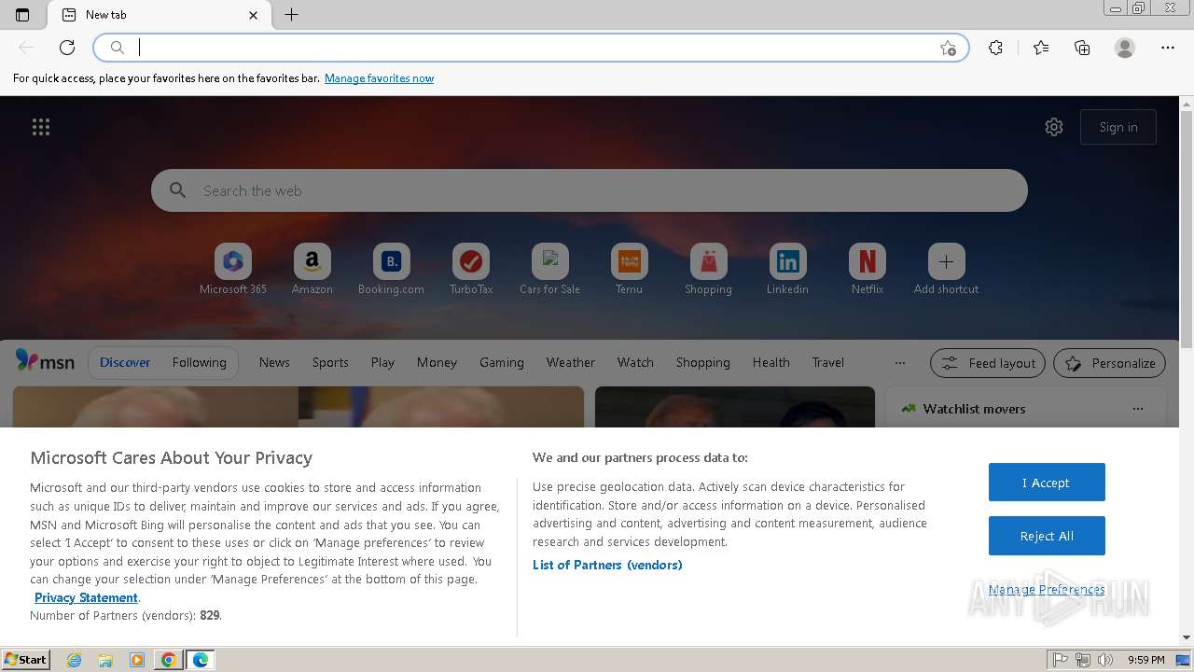Open the Shopping category in msn bar
The image size is (1194, 672).
[703, 362]
